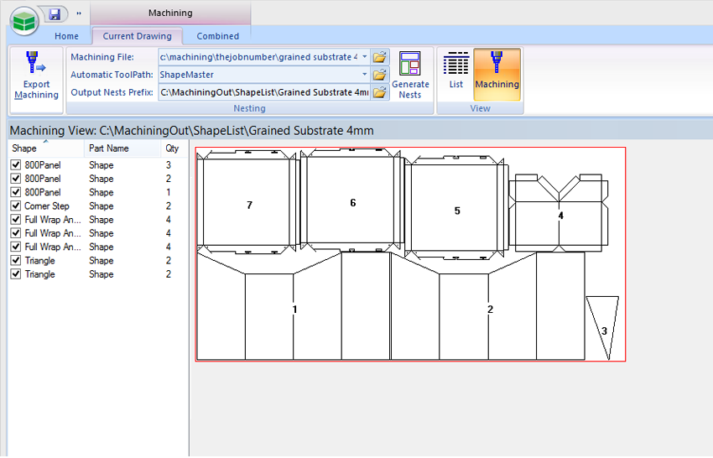This screenshot has height=458, width=713.
Task: Click Generate Nests icon
Action: pyautogui.click(x=410, y=75)
